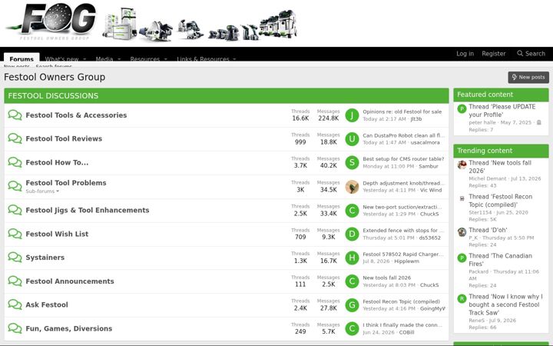Image resolution: width=553 pixels, height=346 pixels.
Task: Open 'Now I know why I bought a second Festool Track Saw'
Action: [x=505, y=304]
